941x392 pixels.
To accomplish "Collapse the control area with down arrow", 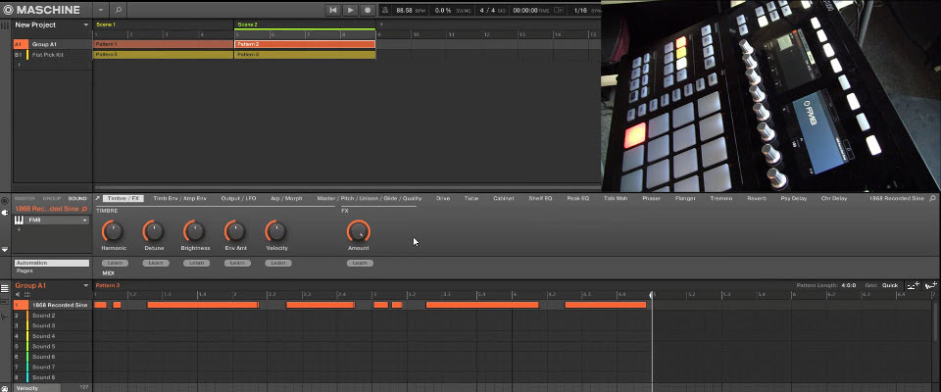I will pyautogui.click(x=6, y=249).
